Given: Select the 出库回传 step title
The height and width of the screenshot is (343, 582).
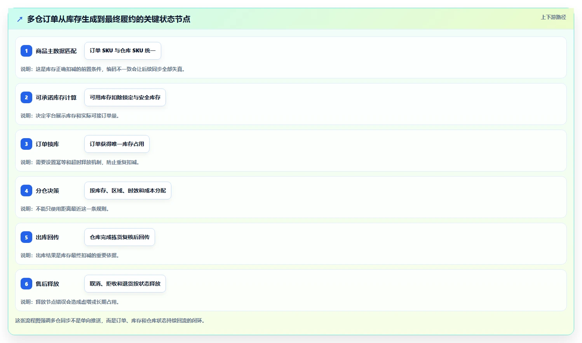Looking at the screenshot, I should [x=47, y=237].
